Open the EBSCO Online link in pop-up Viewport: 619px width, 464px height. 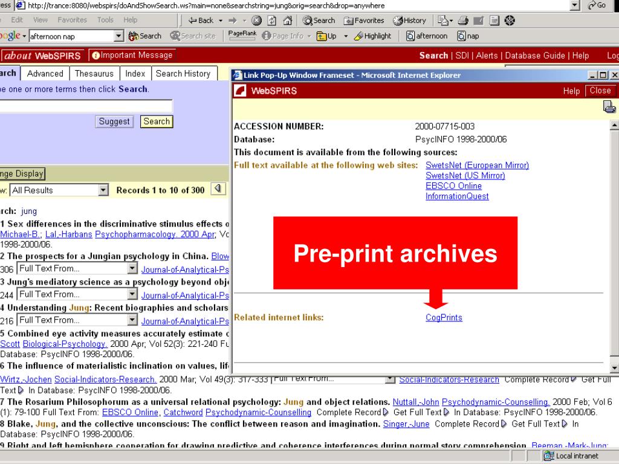tap(453, 186)
